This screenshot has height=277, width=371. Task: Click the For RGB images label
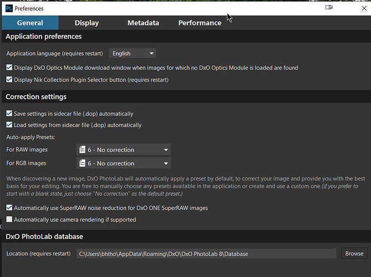pos(26,163)
